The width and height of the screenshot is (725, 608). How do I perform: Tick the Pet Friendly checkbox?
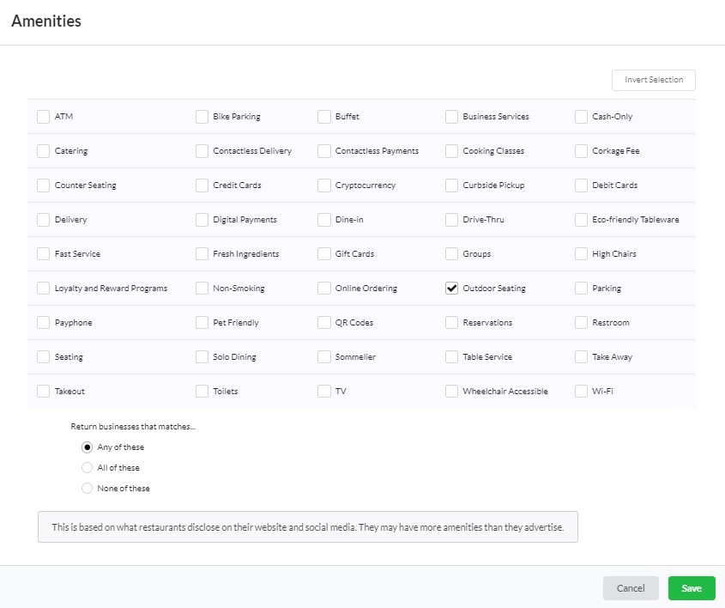click(202, 323)
